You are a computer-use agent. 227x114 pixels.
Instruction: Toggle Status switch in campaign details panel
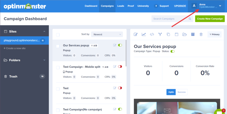[173, 51]
